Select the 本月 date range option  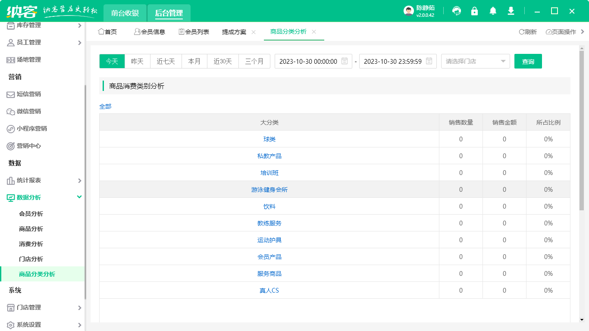coord(194,61)
